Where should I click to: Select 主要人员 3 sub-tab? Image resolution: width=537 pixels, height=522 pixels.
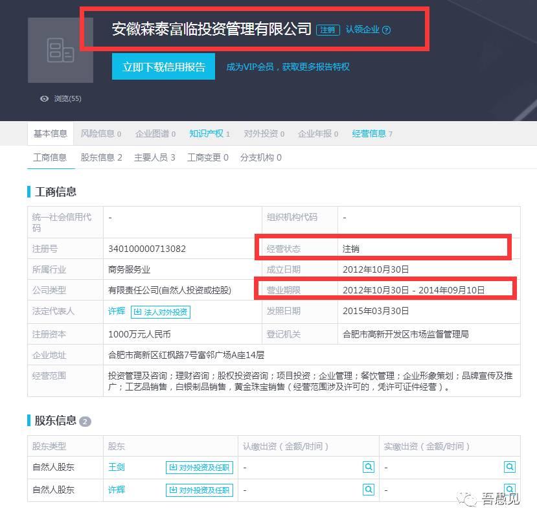click(154, 157)
